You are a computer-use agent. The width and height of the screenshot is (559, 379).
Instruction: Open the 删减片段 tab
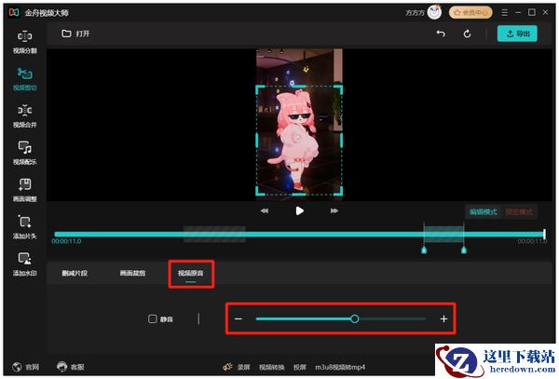(x=75, y=273)
